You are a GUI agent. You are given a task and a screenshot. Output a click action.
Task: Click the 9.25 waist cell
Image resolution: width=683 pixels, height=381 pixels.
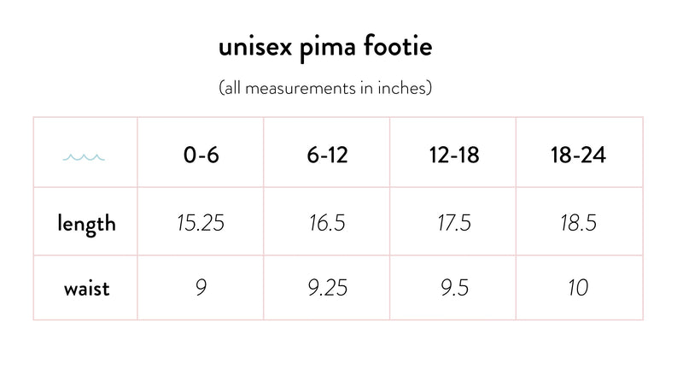click(326, 288)
